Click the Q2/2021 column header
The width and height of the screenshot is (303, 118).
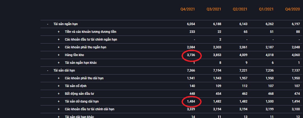(240, 9)
